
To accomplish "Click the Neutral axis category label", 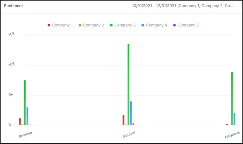I will click(x=129, y=135).
